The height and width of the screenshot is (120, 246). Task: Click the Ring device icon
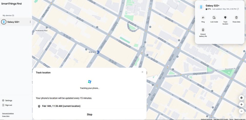[x=203, y=18]
